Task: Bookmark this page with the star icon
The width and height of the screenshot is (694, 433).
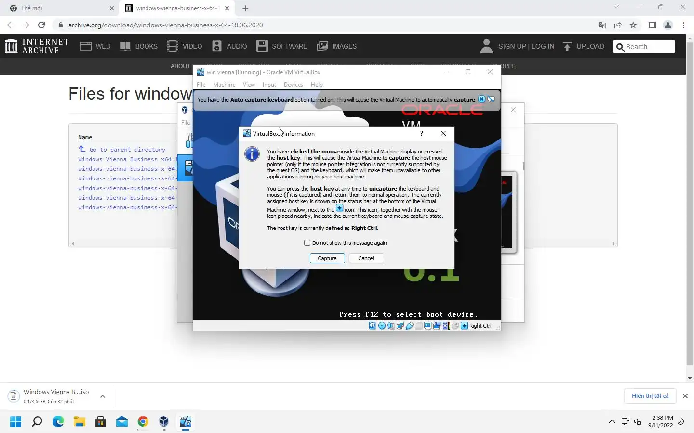Action: point(633,25)
